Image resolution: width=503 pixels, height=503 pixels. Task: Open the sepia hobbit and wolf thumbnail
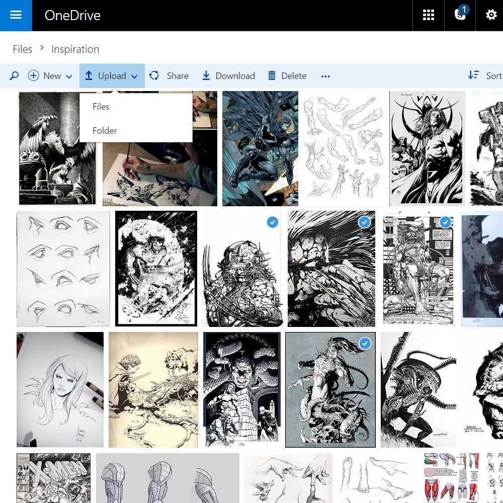coord(153,389)
